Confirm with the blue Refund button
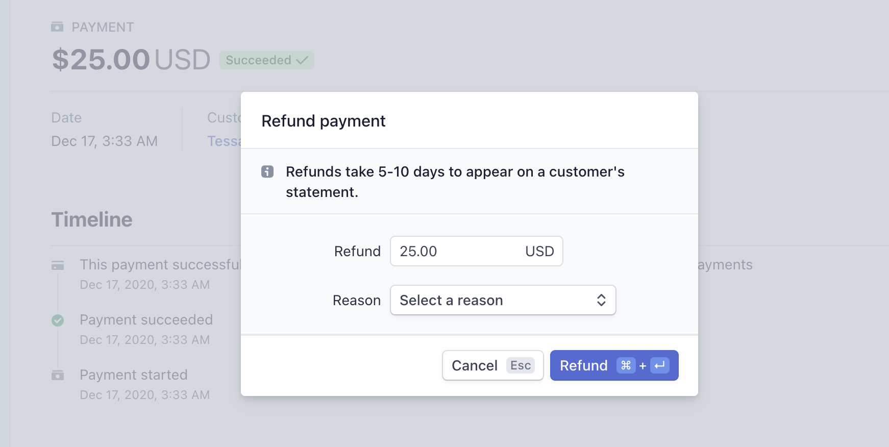Image resolution: width=889 pixels, height=447 pixels. (584, 365)
